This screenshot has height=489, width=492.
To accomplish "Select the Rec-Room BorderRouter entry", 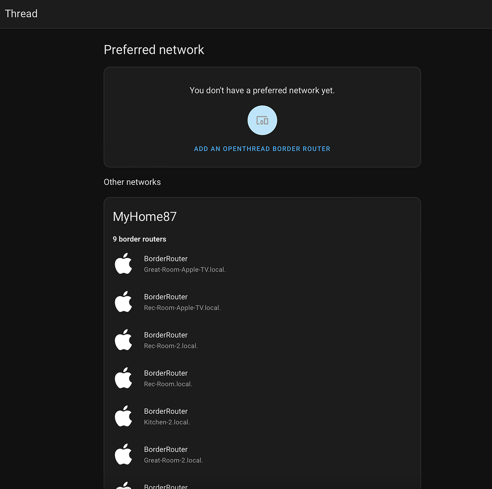I will [168, 378].
